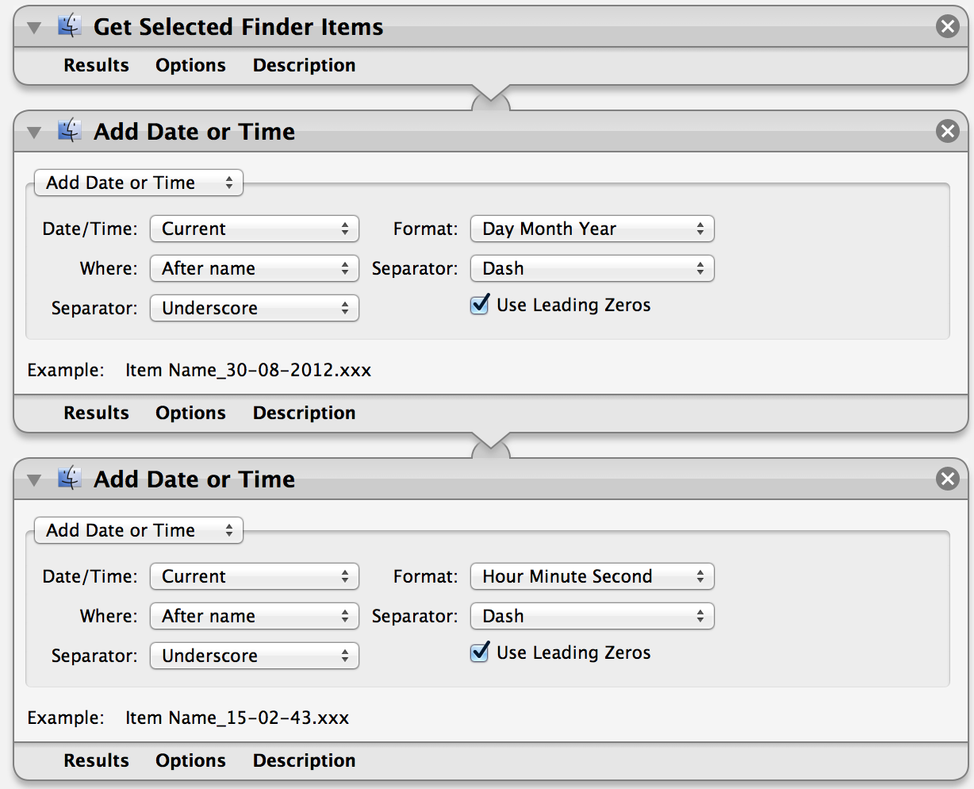Collapse the Get Selected Finder Items action
Viewport: 974px width, 789px height.
pos(34,28)
